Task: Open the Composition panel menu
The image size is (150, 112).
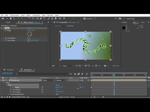Action: click(x=78, y=22)
